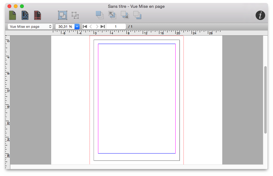This screenshot has width=273, height=176.
Task: Go to the next page
Action: 97,27
